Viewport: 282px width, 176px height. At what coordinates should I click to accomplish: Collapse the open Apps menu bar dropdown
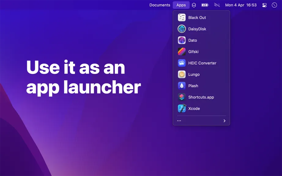(181, 5)
